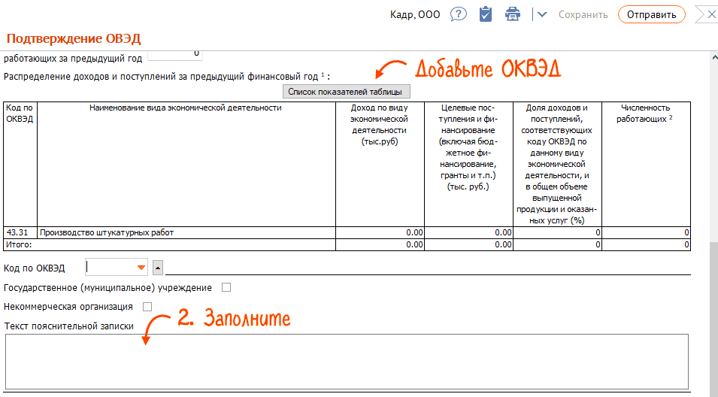Expand the toolbar chevron dropdown
The width and height of the screenshot is (718, 397).
(x=542, y=14)
